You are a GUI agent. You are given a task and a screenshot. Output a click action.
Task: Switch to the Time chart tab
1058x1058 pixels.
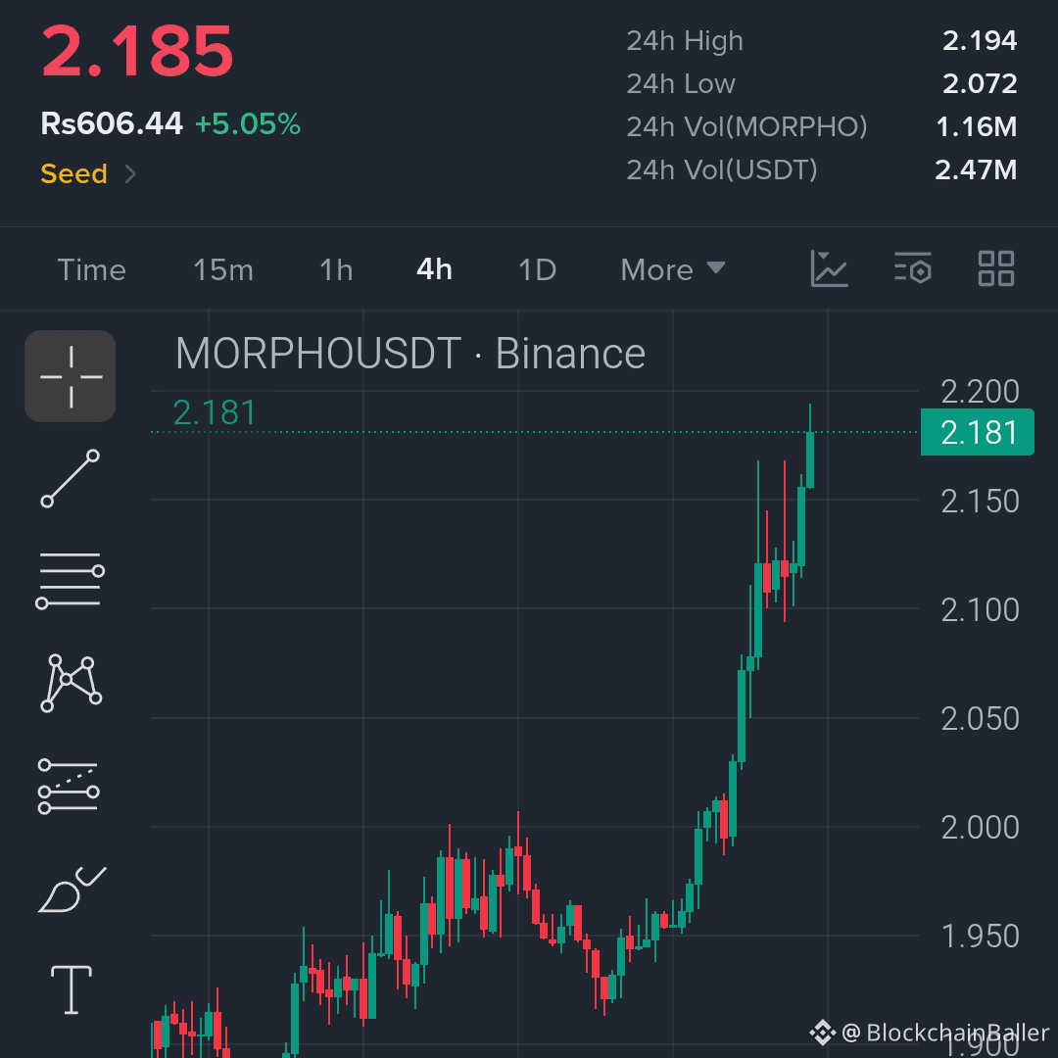pyautogui.click(x=92, y=270)
